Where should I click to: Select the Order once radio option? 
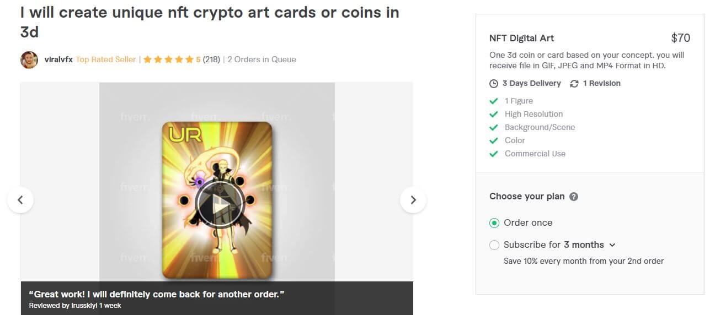pos(494,223)
